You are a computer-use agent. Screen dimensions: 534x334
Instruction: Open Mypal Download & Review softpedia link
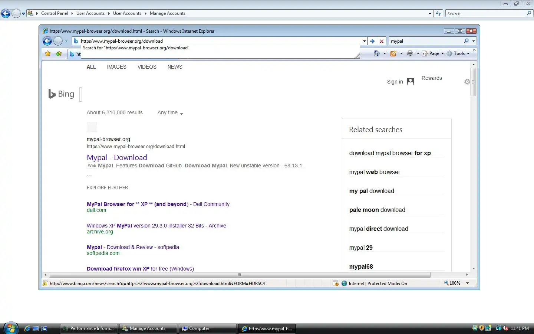(x=133, y=247)
